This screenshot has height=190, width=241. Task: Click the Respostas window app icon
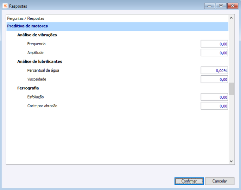click(5, 6)
